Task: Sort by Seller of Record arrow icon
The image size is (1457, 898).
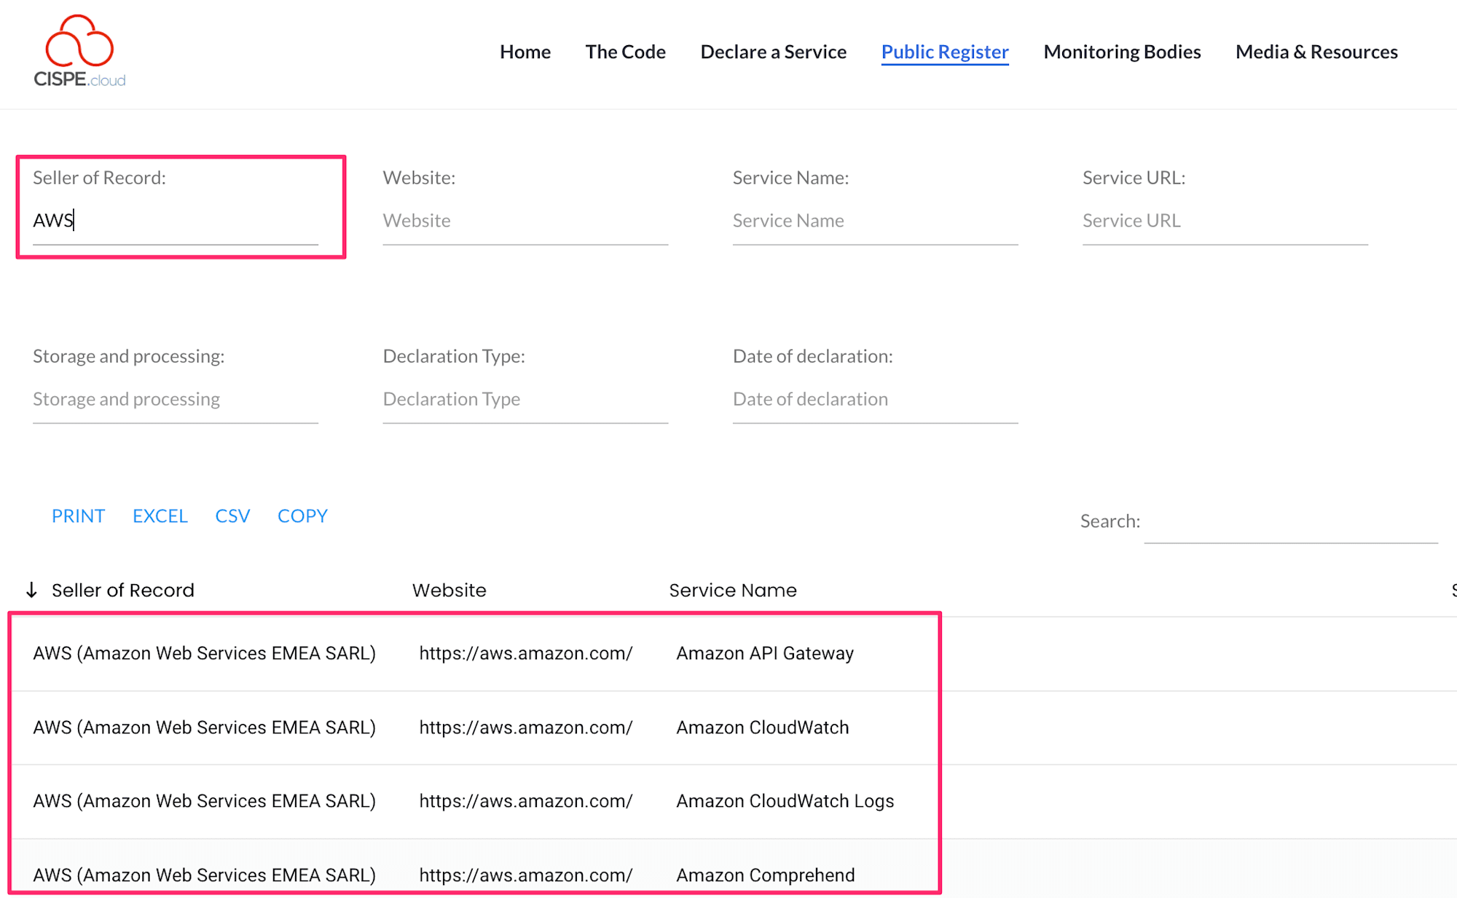Action: [31, 590]
